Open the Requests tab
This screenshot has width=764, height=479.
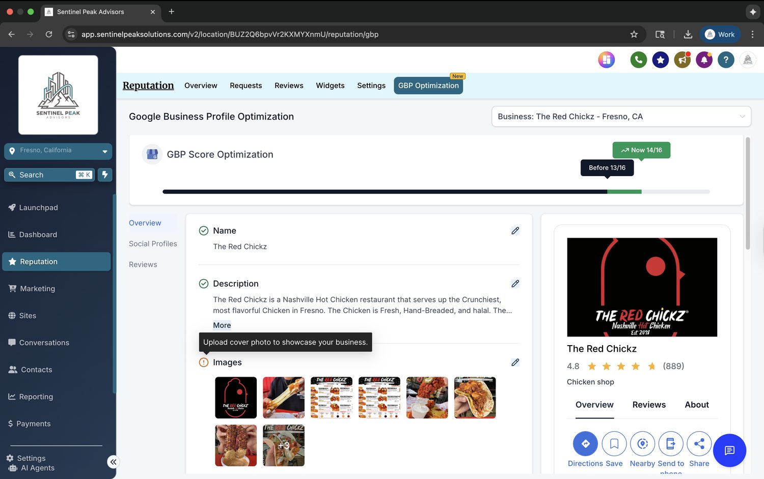coord(245,86)
